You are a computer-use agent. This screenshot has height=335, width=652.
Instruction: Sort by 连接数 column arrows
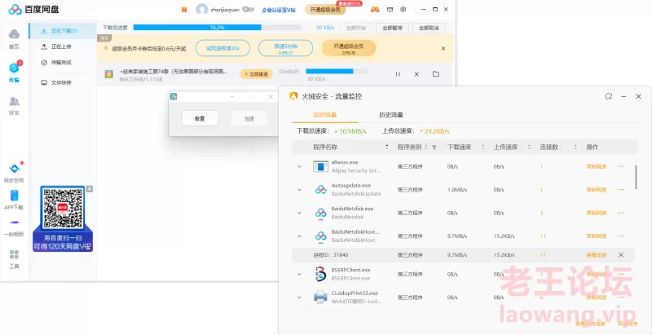click(575, 148)
